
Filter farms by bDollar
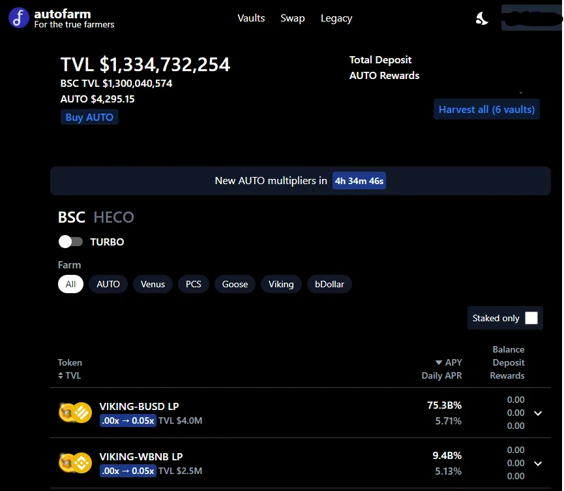(329, 284)
